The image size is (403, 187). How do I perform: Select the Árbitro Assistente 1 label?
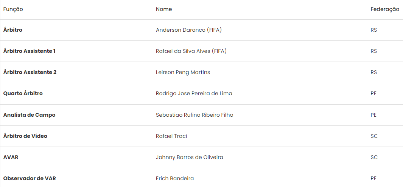tap(30, 51)
